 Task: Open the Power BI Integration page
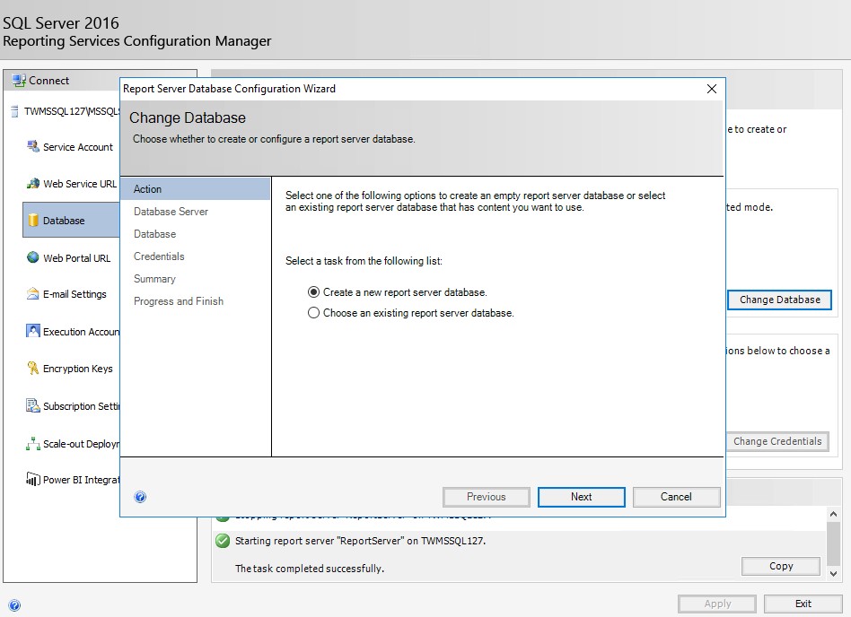(x=82, y=480)
